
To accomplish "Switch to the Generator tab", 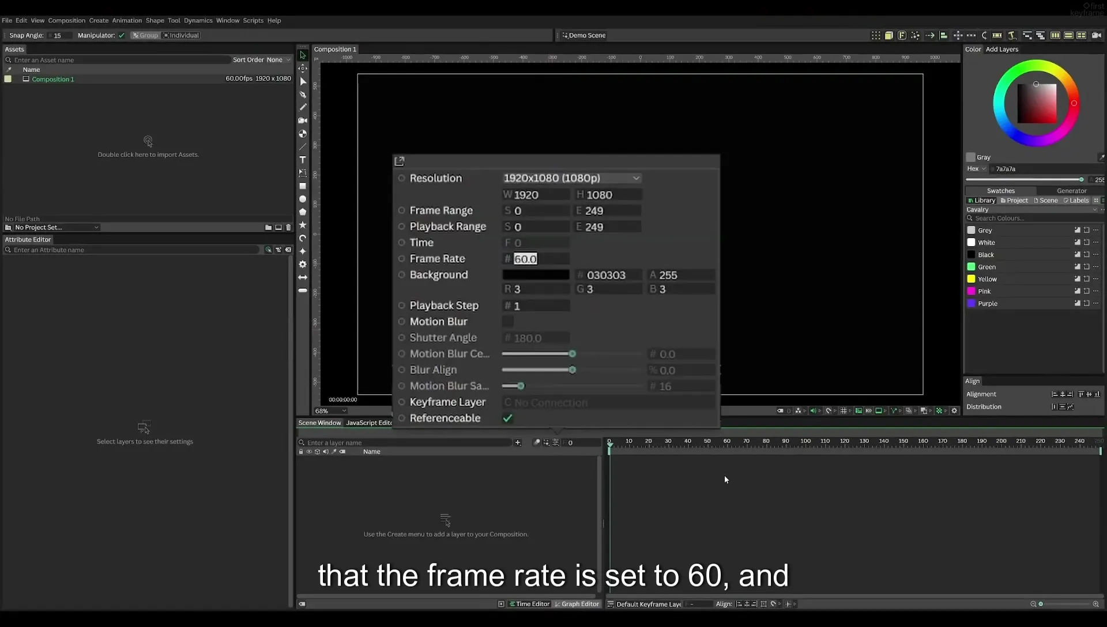I will click(1071, 191).
